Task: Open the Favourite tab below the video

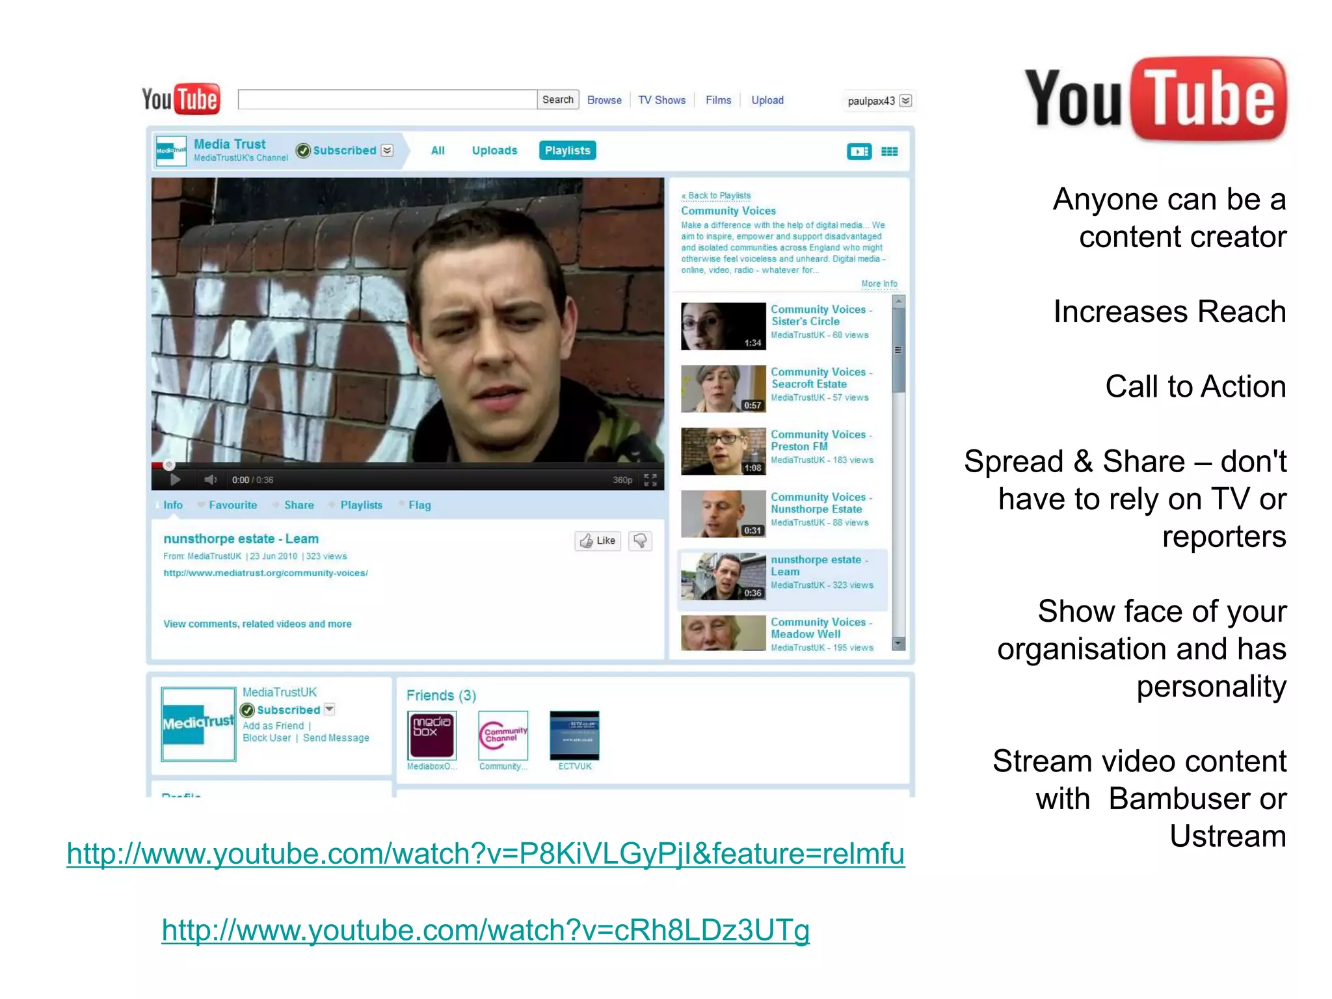Action: [233, 505]
